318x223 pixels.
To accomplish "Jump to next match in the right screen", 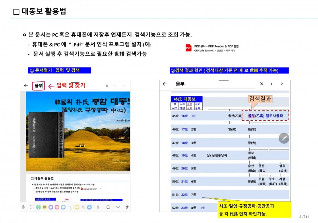I will (282, 84).
